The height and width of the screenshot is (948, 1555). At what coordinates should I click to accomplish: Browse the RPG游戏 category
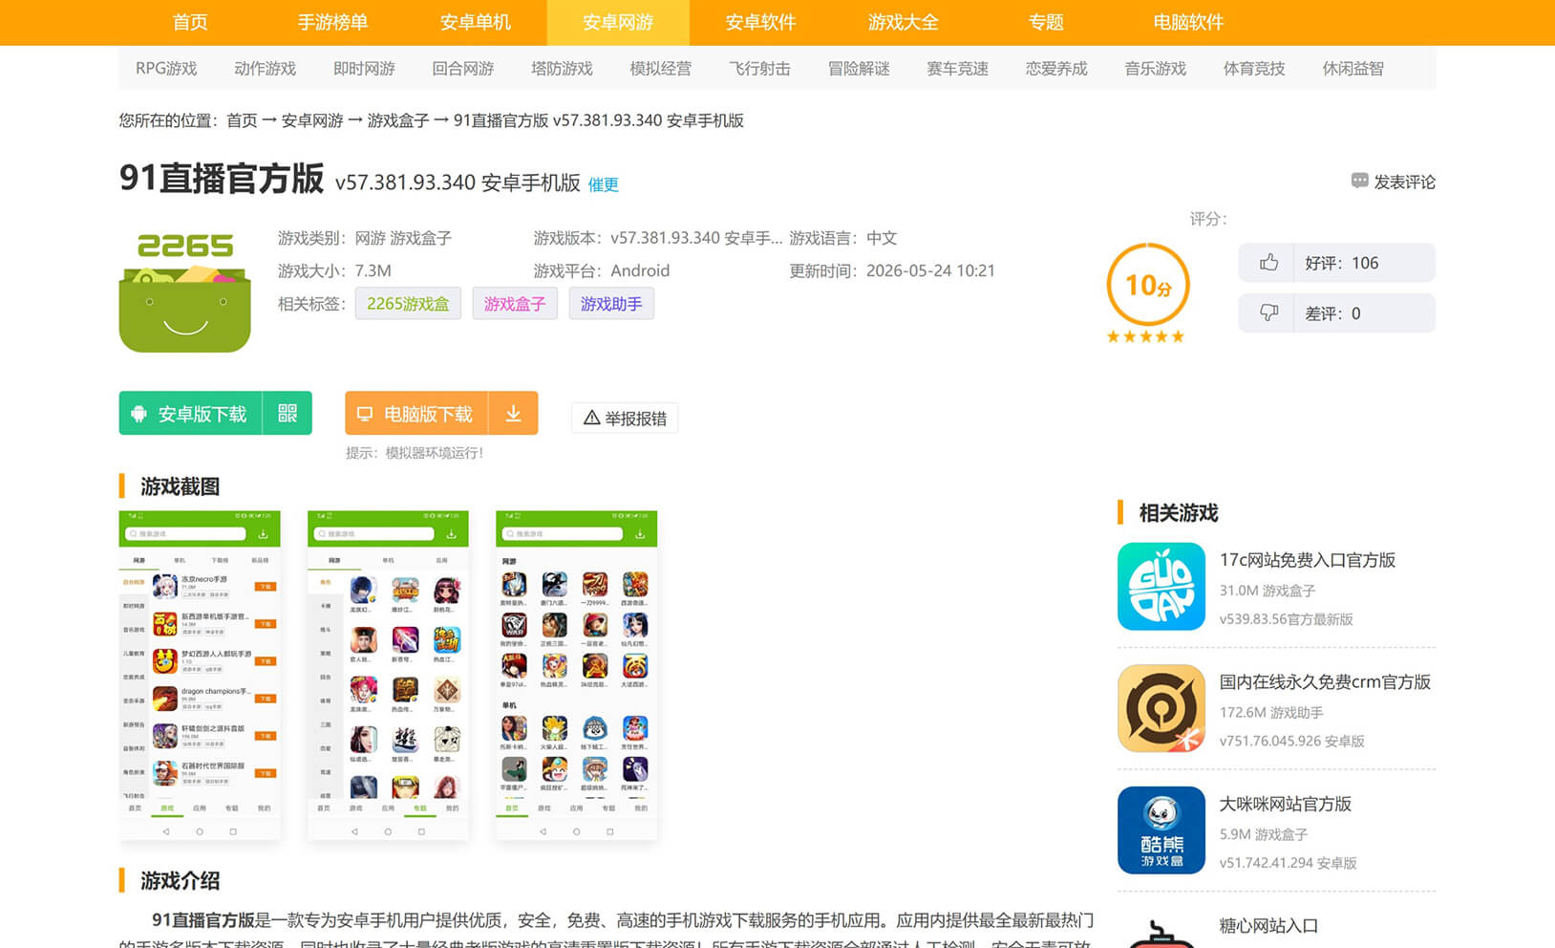tap(166, 69)
